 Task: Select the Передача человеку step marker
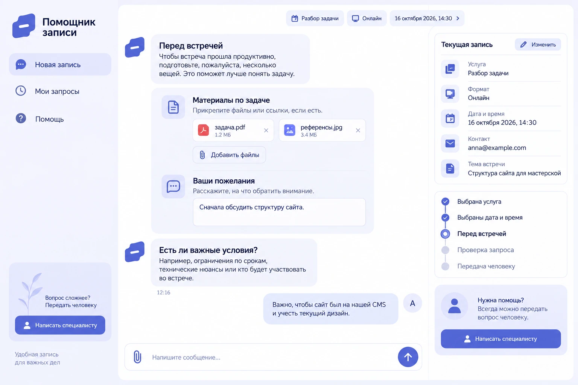(446, 266)
